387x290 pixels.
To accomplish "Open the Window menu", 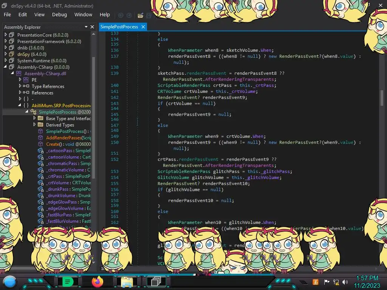I will (83, 15).
